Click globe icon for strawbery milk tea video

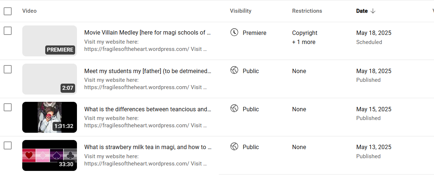234,147
